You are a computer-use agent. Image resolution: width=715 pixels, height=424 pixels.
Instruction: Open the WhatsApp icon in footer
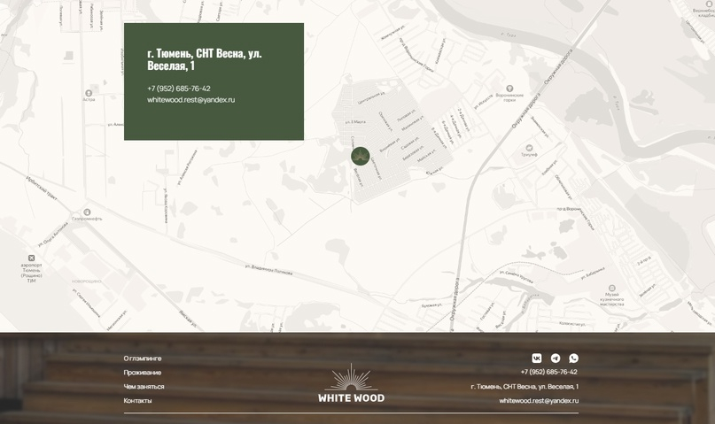(x=573, y=358)
